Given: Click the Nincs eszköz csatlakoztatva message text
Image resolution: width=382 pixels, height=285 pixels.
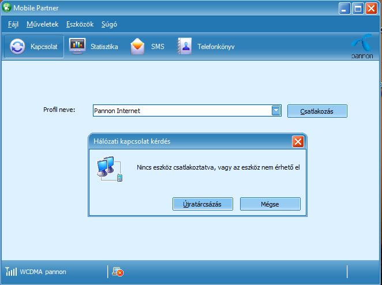Looking at the screenshot, I should (218, 167).
